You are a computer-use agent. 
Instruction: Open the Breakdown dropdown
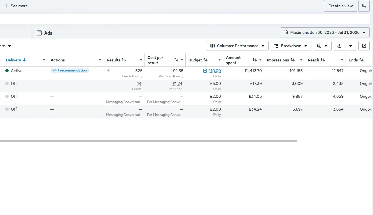tap(291, 46)
